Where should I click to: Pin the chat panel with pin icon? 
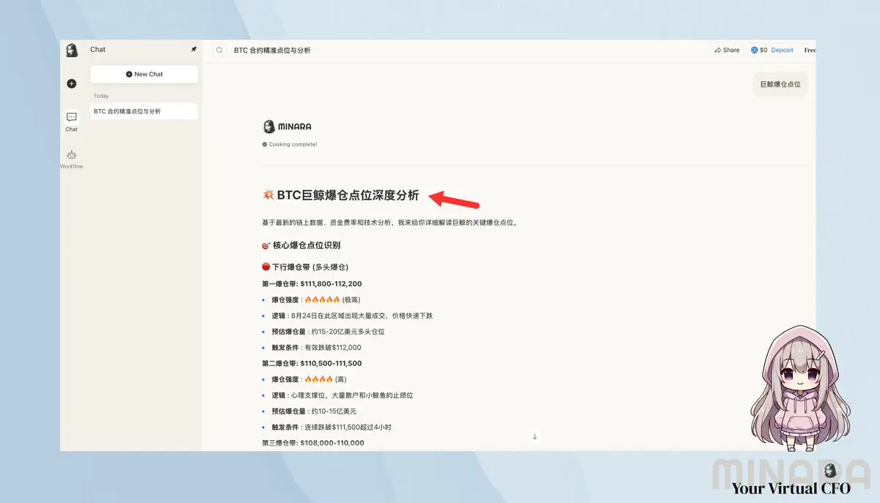click(194, 49)
